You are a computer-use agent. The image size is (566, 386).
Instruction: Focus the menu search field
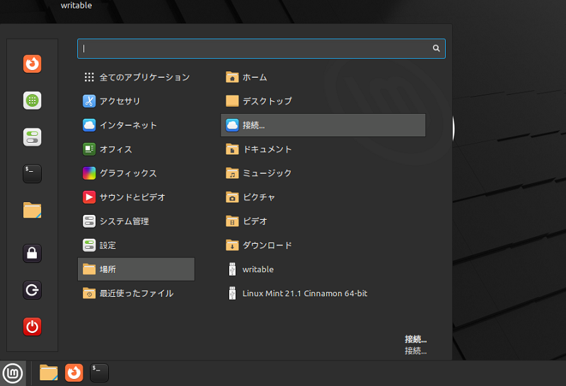(x=261, y=48)
